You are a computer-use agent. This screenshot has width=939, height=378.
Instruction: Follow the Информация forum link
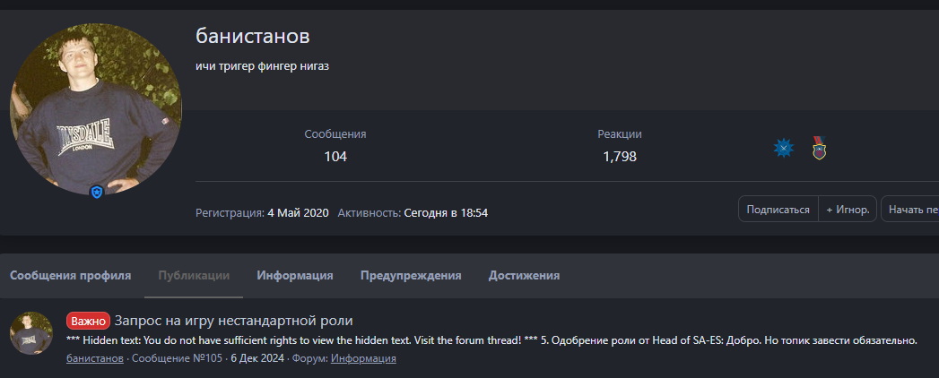tap(363, 358)
